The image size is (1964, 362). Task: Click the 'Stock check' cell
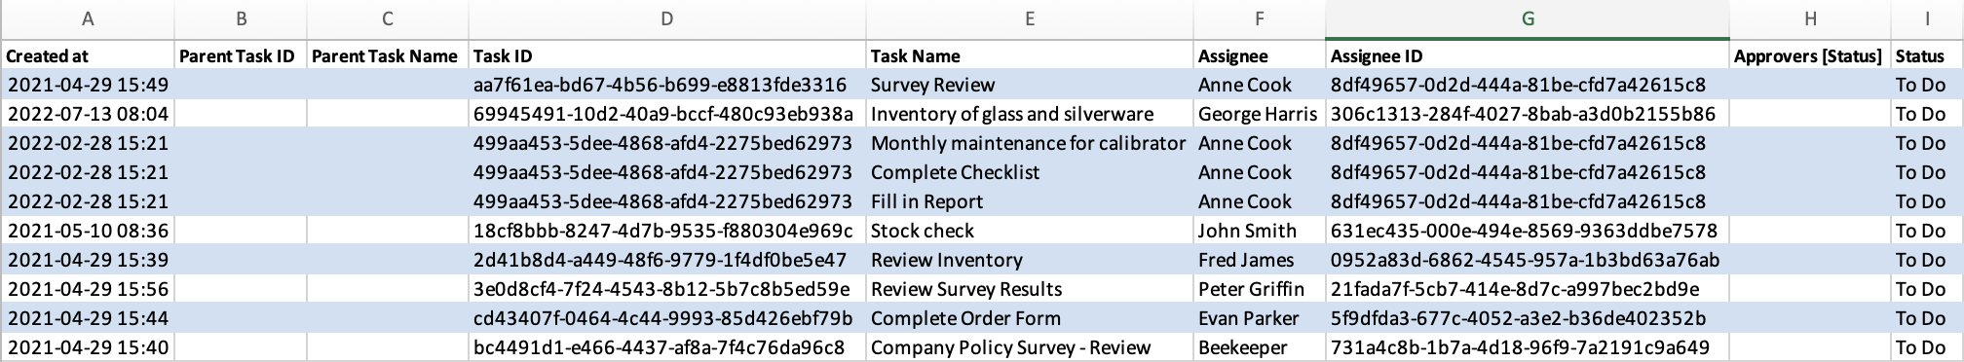click(1030, 231)
